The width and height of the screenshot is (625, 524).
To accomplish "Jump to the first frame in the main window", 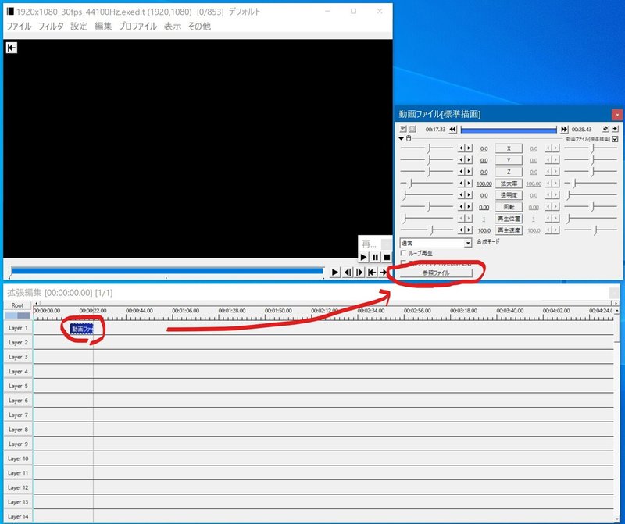I will click(372, 273).
